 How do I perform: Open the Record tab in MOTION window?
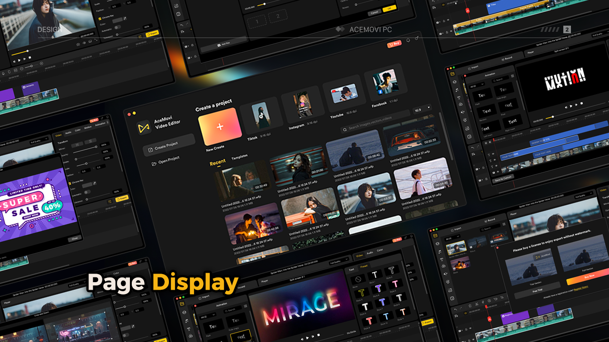click(507, 59)
